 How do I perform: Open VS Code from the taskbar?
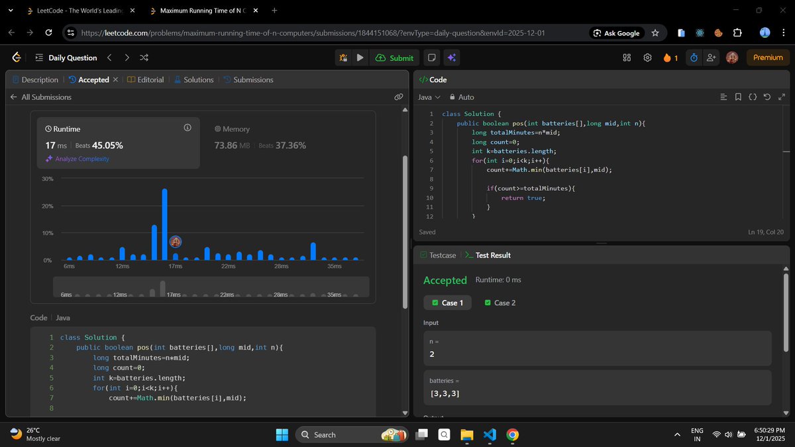[490, 434]
